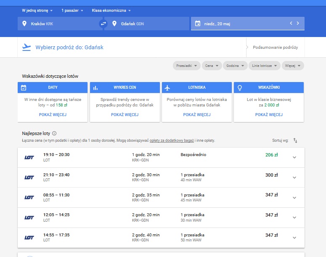The width and height of the screenshot is (326, 257).
Task: Click the '45 min WAW' layover text
Action: [x=191, y=200]
